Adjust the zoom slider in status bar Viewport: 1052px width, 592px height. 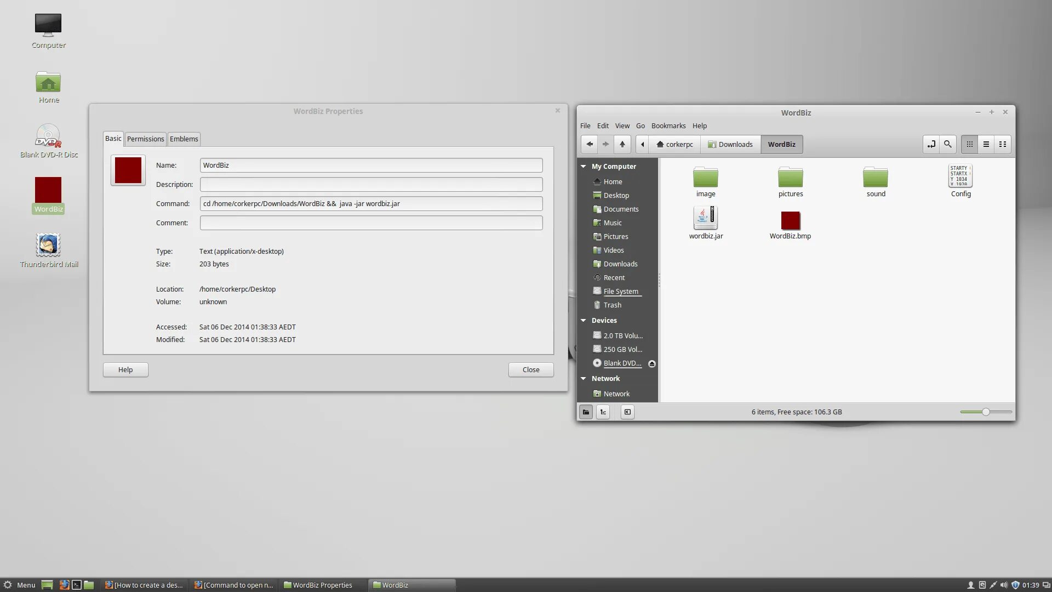(985, 412)
